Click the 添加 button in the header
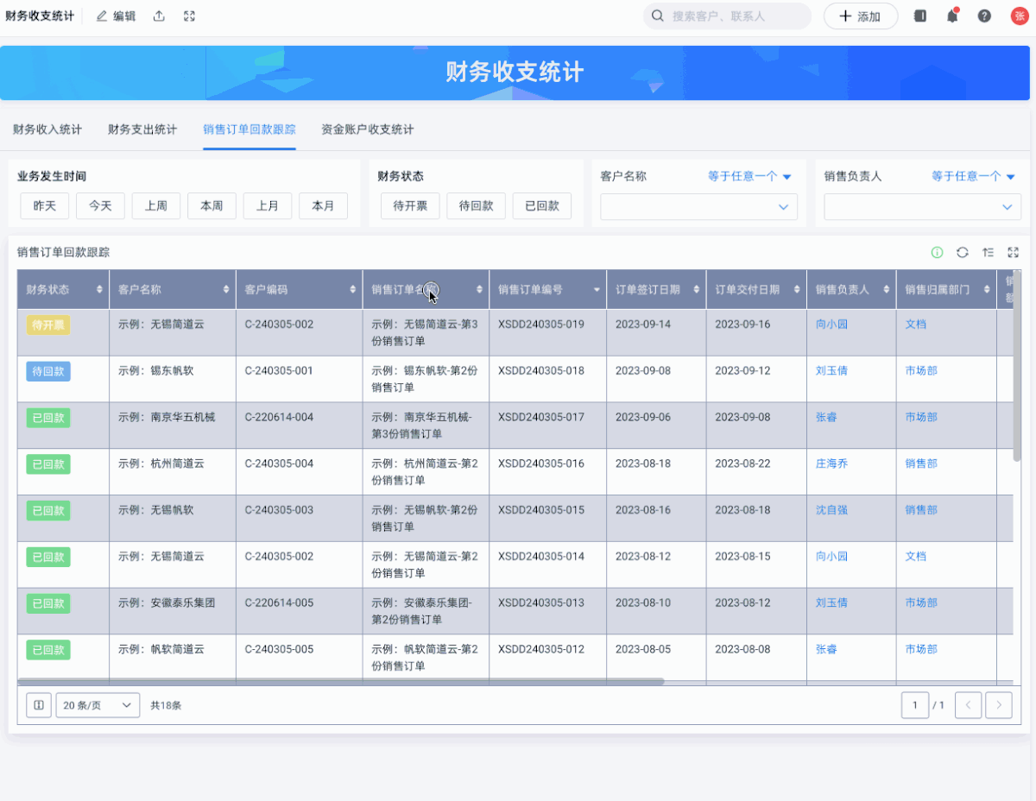 click(x=860, y=16)
